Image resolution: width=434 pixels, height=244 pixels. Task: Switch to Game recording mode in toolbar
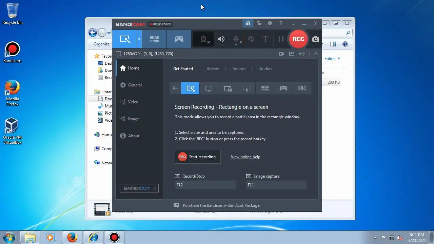pyautogui.click(x=179, y=39)
